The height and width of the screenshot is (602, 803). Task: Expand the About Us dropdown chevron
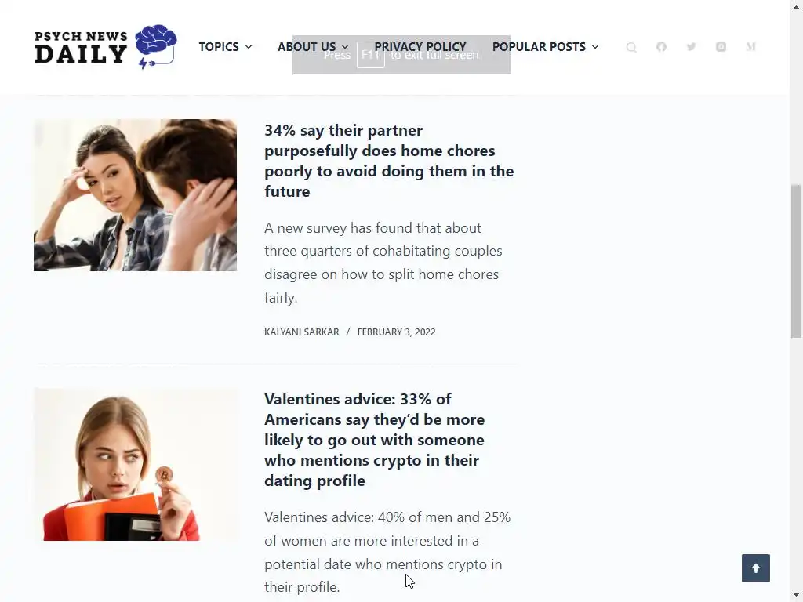pos(345,46)
